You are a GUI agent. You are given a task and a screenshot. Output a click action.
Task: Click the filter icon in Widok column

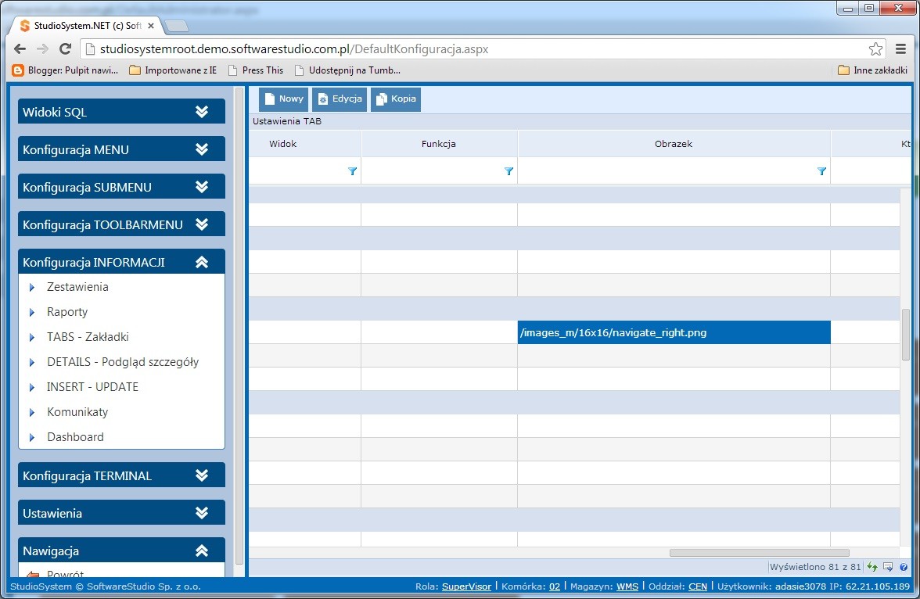tap(352, 171)
